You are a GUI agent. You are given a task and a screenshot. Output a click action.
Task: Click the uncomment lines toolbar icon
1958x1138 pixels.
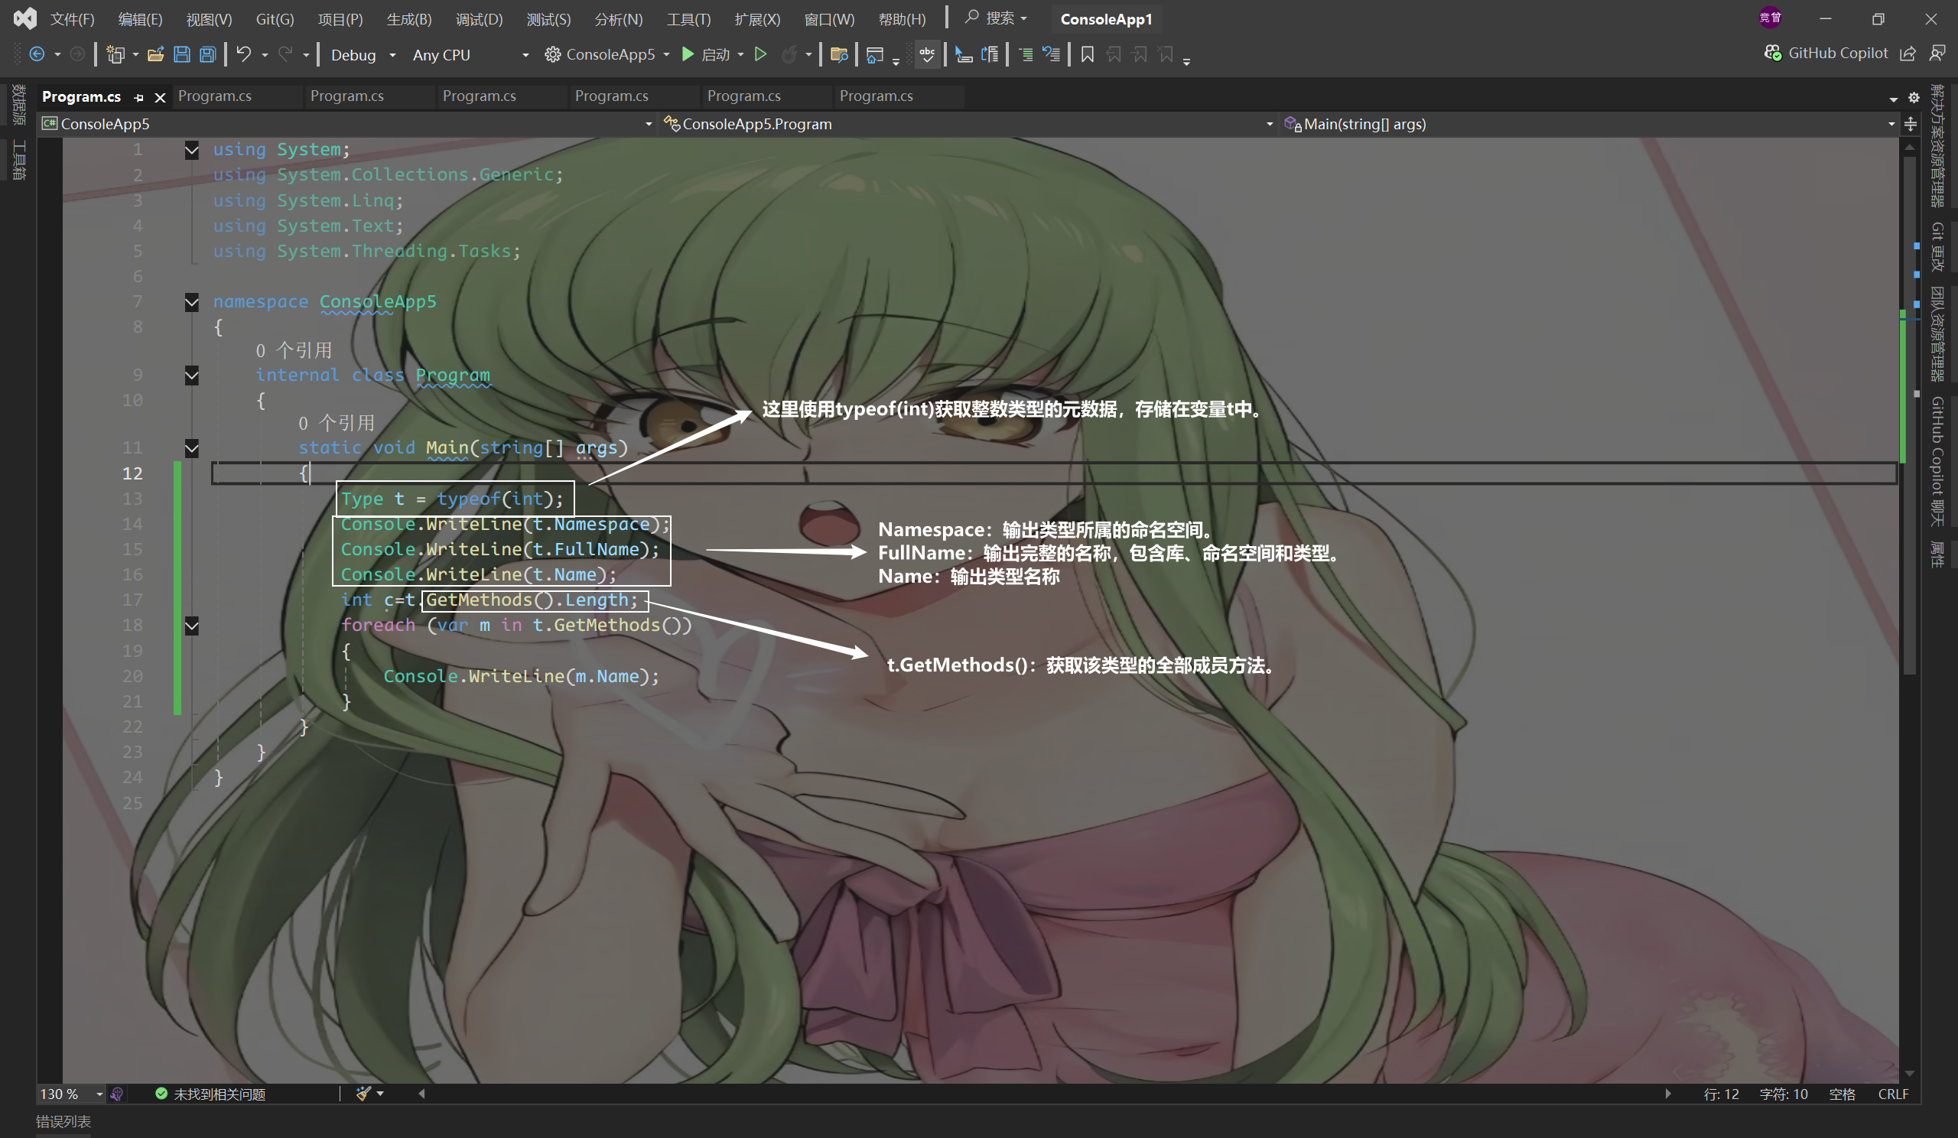(1052, 54)
